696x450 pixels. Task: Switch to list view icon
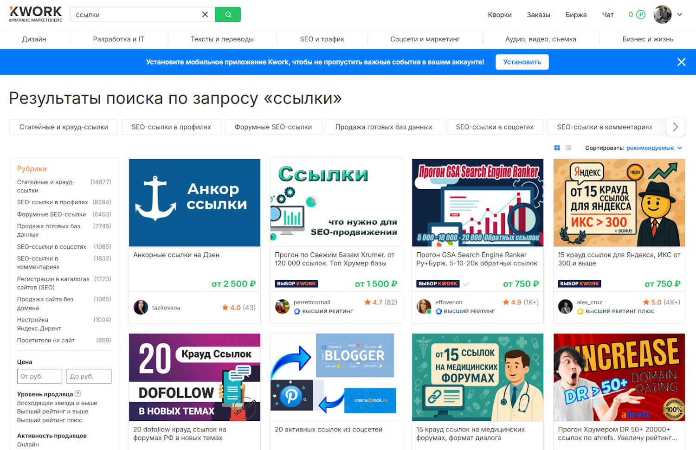pyautogui.click(x=568, y=148)
